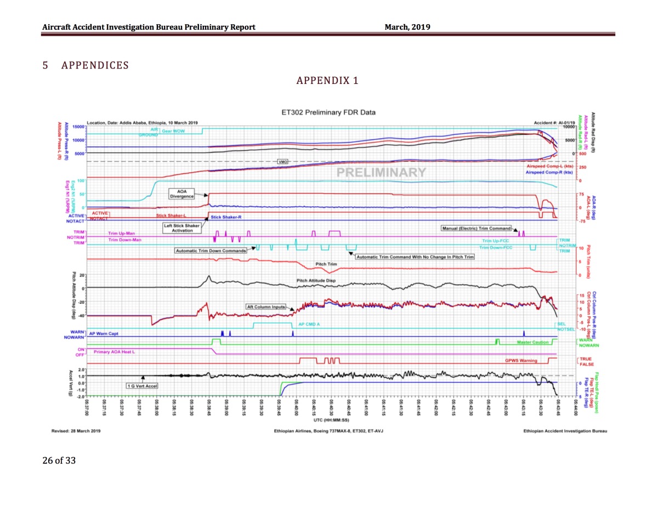Click the 26 of 33 page number

click(59, 460)
